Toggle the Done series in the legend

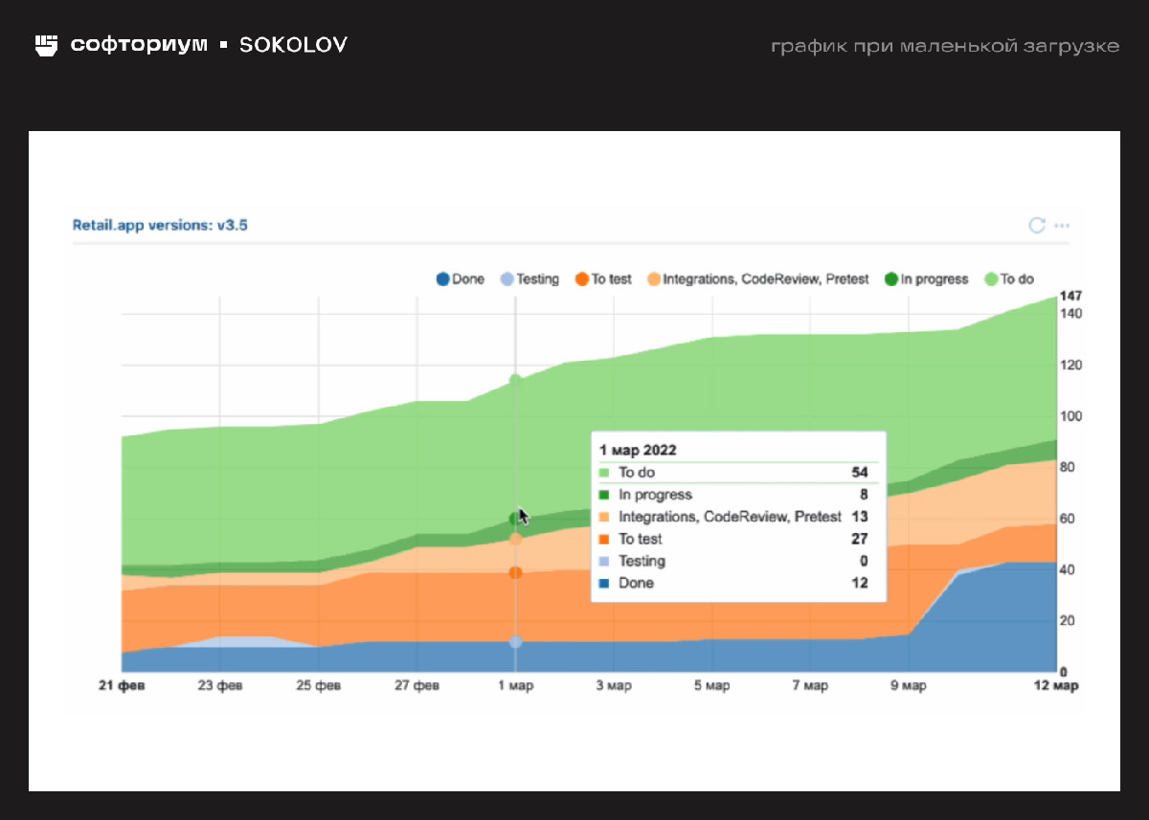point(461,279)
